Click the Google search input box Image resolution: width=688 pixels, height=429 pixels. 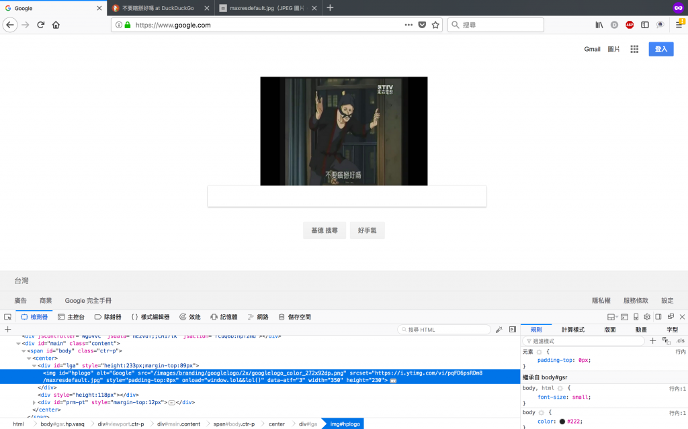(347, 196)
